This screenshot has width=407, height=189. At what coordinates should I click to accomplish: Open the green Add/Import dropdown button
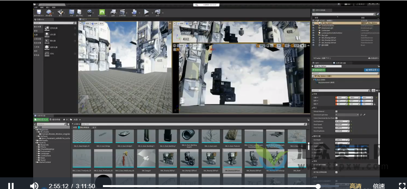click(41, 119)
